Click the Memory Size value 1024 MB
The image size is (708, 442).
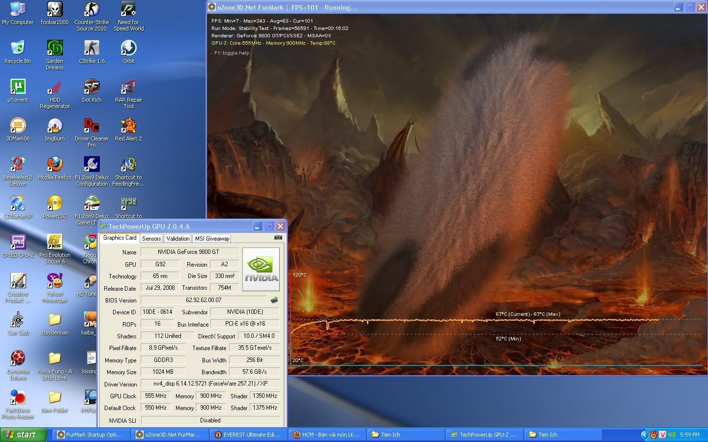tap(163, 372)
